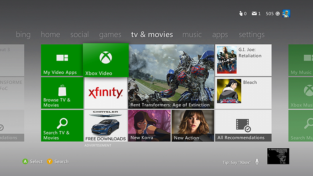Click the messages envelope icon
The height and width of the screenshot is (176, 313).
[254, 14]
